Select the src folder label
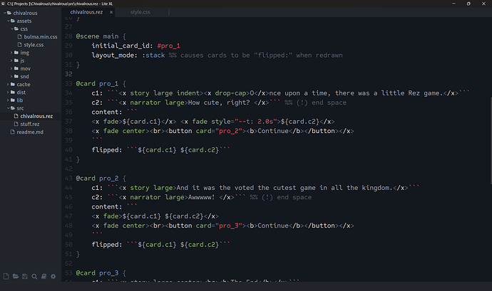The height and width of the screenshot is (291, 492). 20,108
